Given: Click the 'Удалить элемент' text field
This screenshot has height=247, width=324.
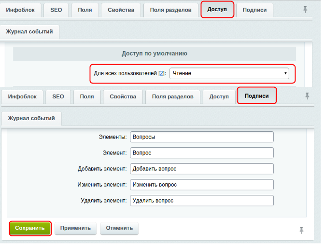Looking at the screenshot, I should click(202, 201).
